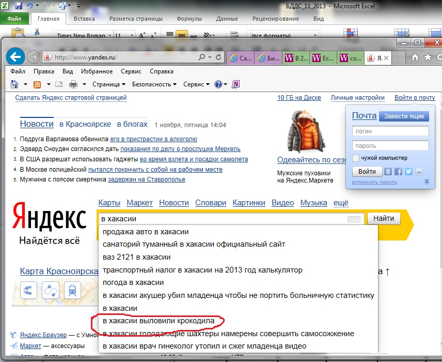Image resolution: width=442 pixels, height=362 pixels.
Task: Expand the RSS feeds dropdown arrow
Action: [49, 84]
